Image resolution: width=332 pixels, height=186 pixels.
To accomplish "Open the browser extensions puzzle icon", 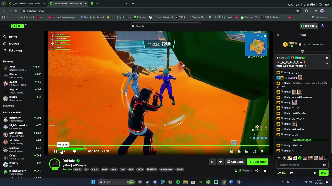I will (x=307, y=11).
